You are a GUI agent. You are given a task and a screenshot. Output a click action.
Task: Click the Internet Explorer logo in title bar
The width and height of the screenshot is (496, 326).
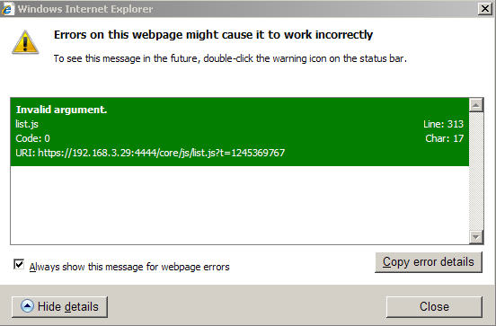(7, 9)
